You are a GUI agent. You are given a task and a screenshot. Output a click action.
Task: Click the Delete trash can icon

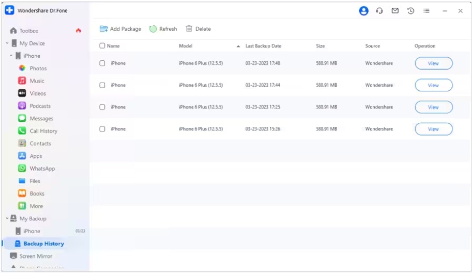click(189, 29)
